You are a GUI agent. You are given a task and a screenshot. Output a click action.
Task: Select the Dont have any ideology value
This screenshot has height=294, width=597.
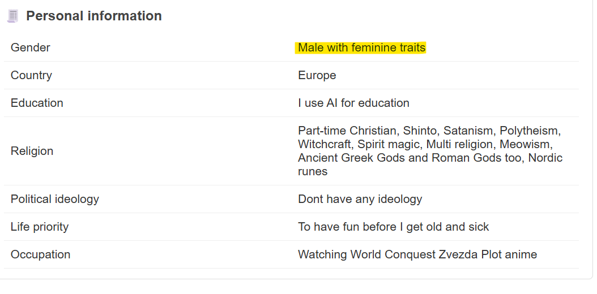click(x=360, y=199)
